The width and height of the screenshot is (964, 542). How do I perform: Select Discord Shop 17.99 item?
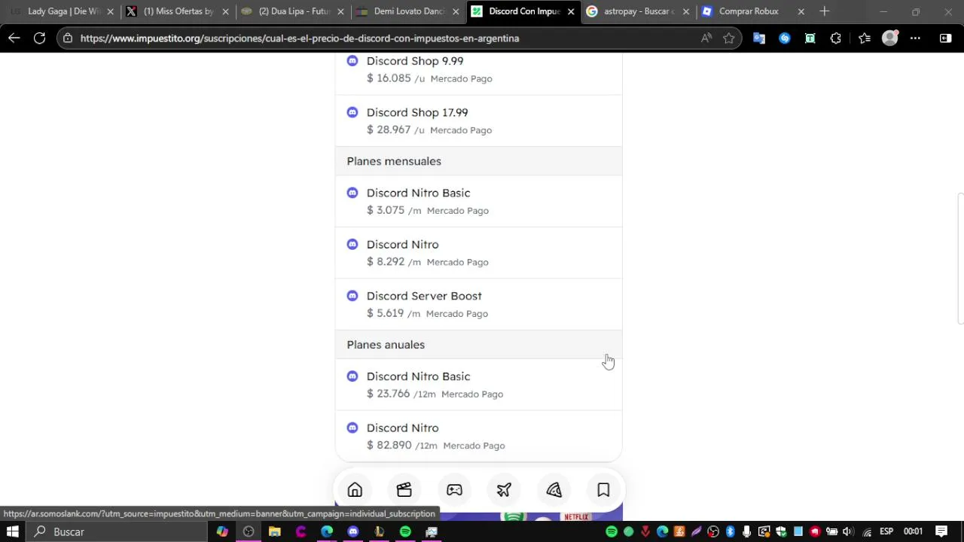[478, 120]
